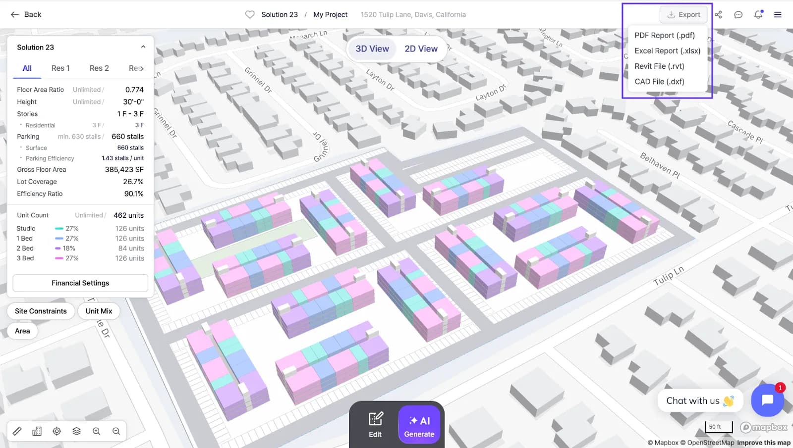Click the Studio unit color swatch
793x448 pixels.
tap(59, 229)
